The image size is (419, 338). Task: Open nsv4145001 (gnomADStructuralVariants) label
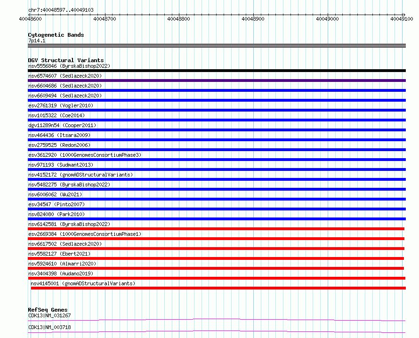(x=83, y=283)
